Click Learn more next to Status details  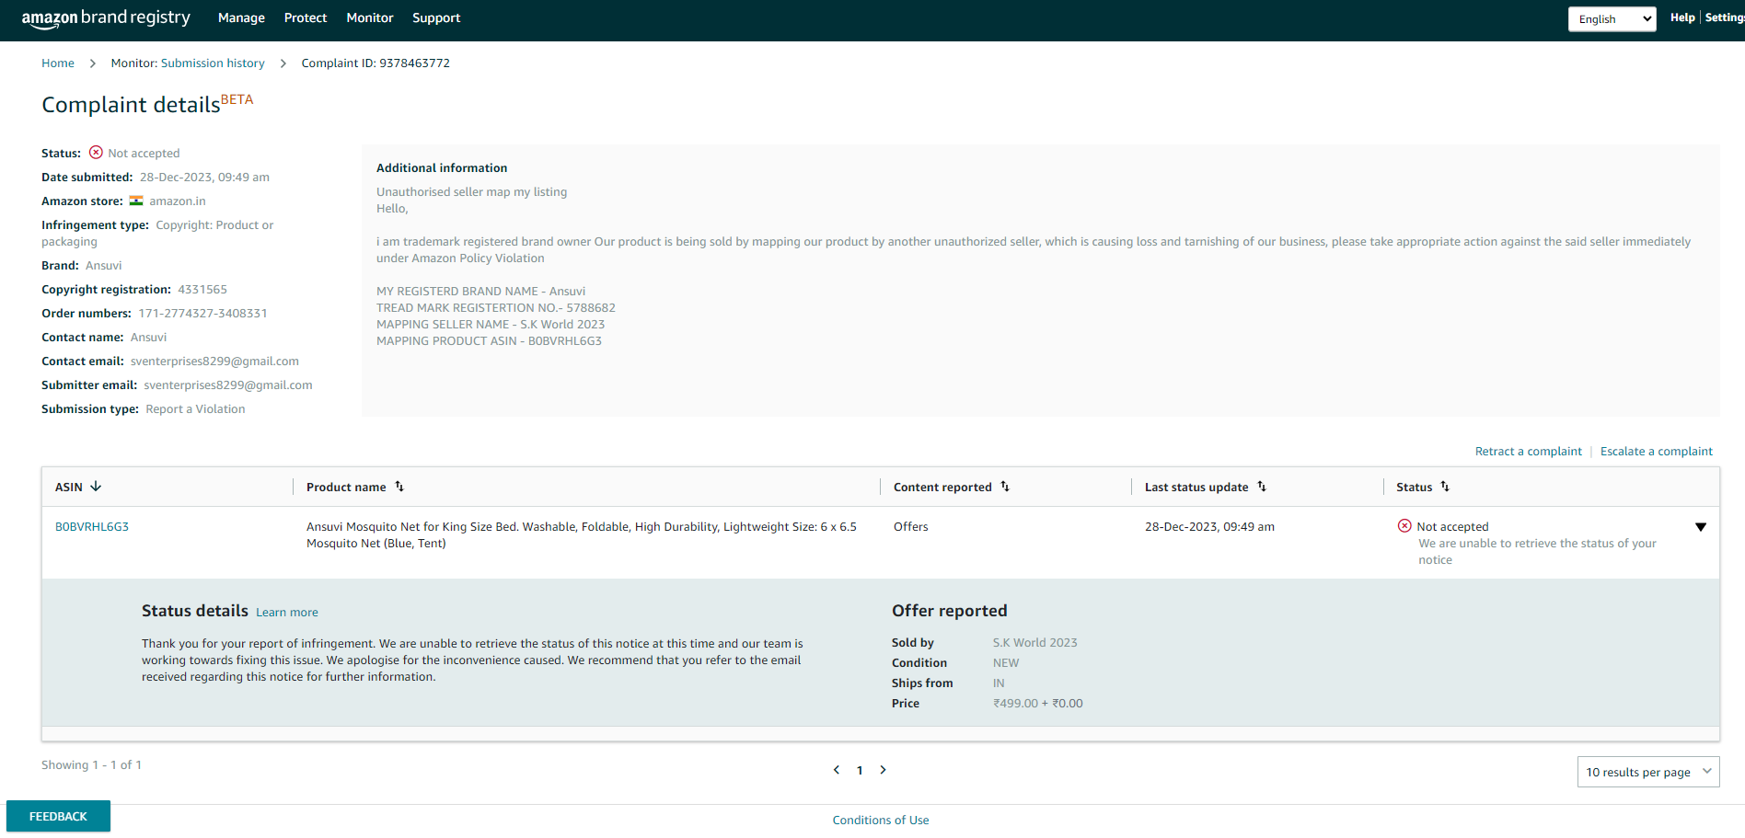[287, 613]
